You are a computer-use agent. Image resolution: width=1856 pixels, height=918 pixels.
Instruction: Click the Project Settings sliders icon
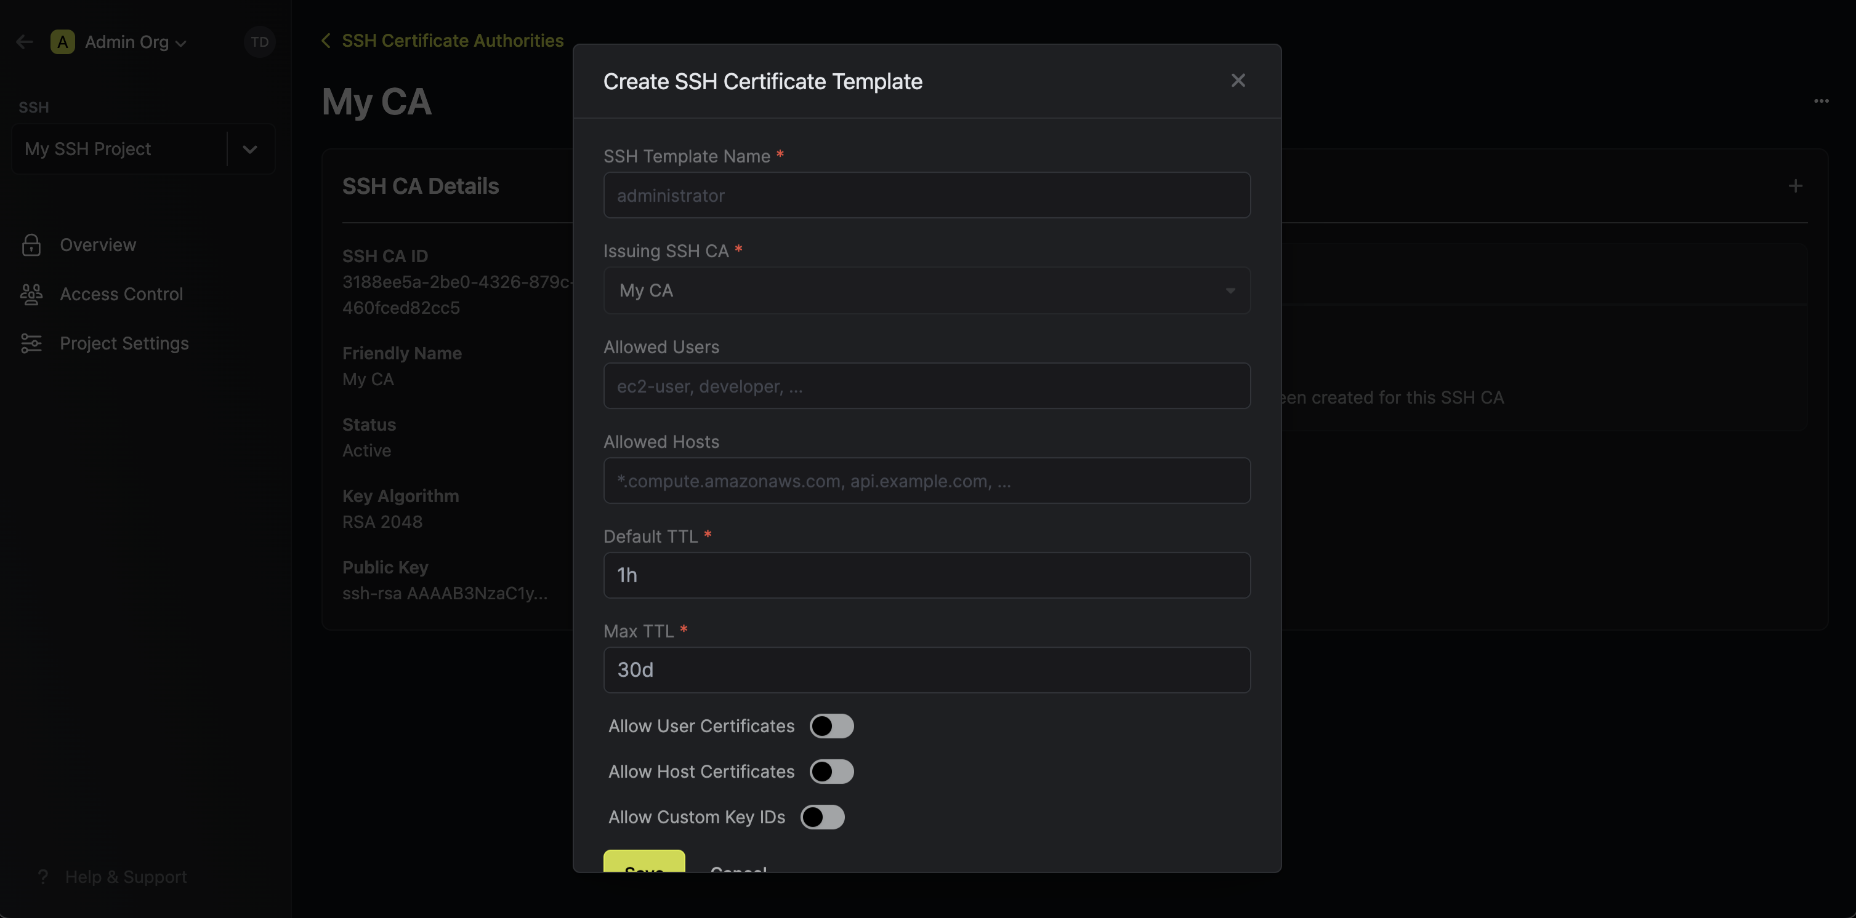coord(31,343)
